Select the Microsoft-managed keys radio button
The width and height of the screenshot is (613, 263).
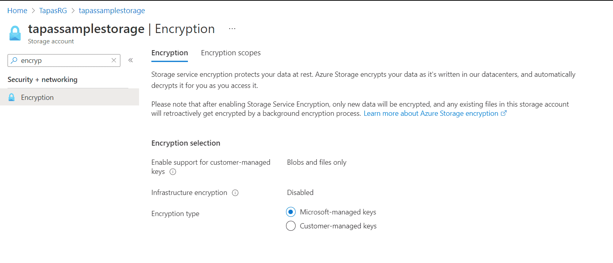(290, 212)
